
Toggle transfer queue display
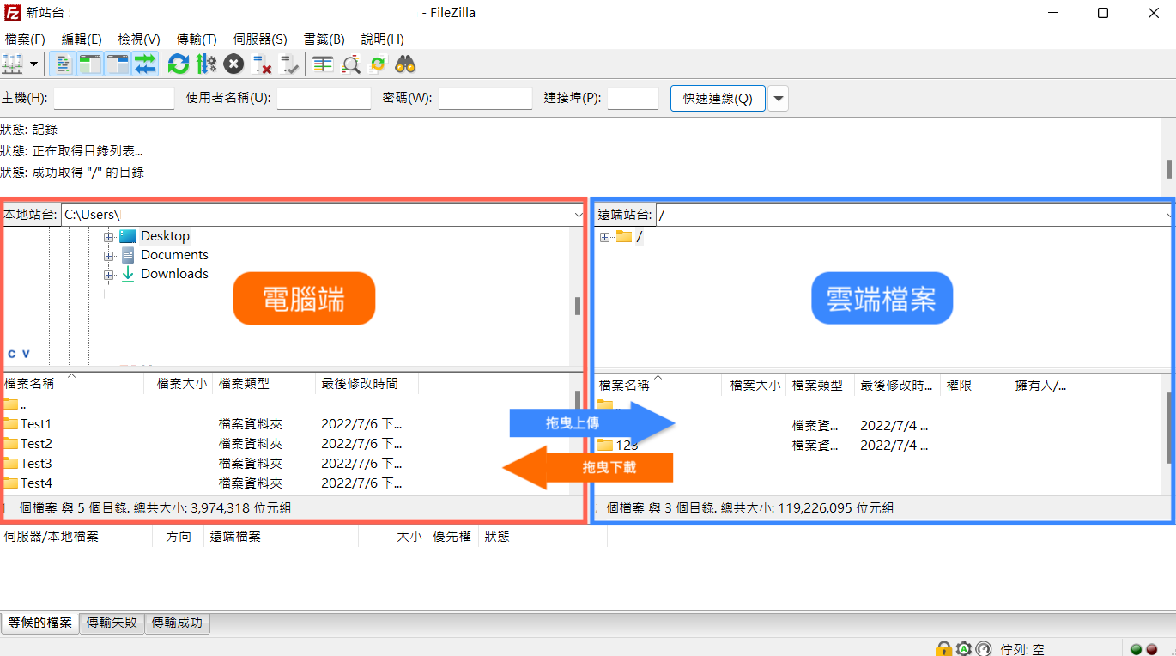click(x=145, y=64)
